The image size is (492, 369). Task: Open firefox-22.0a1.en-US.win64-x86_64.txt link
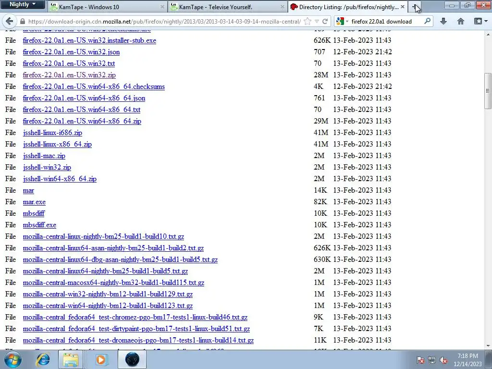coord(82,110)
